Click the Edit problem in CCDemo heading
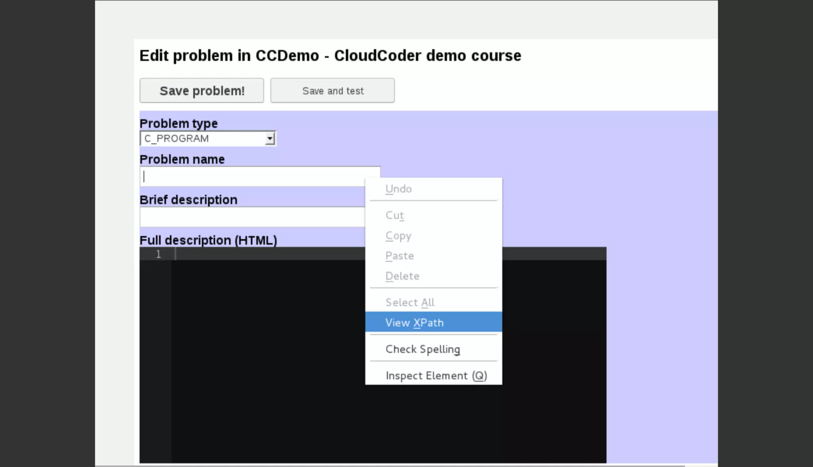Viewport: 813px width, 467px height. pos(330,56)
